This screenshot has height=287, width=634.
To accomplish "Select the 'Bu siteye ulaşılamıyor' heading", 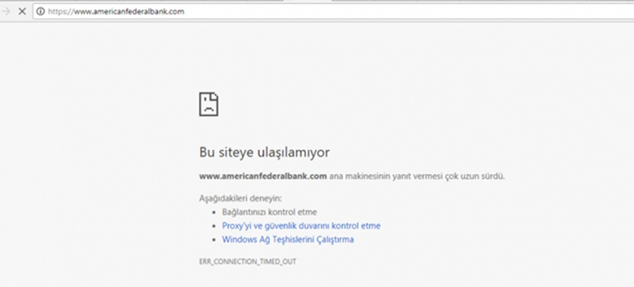I will click(x=265, y=152).
